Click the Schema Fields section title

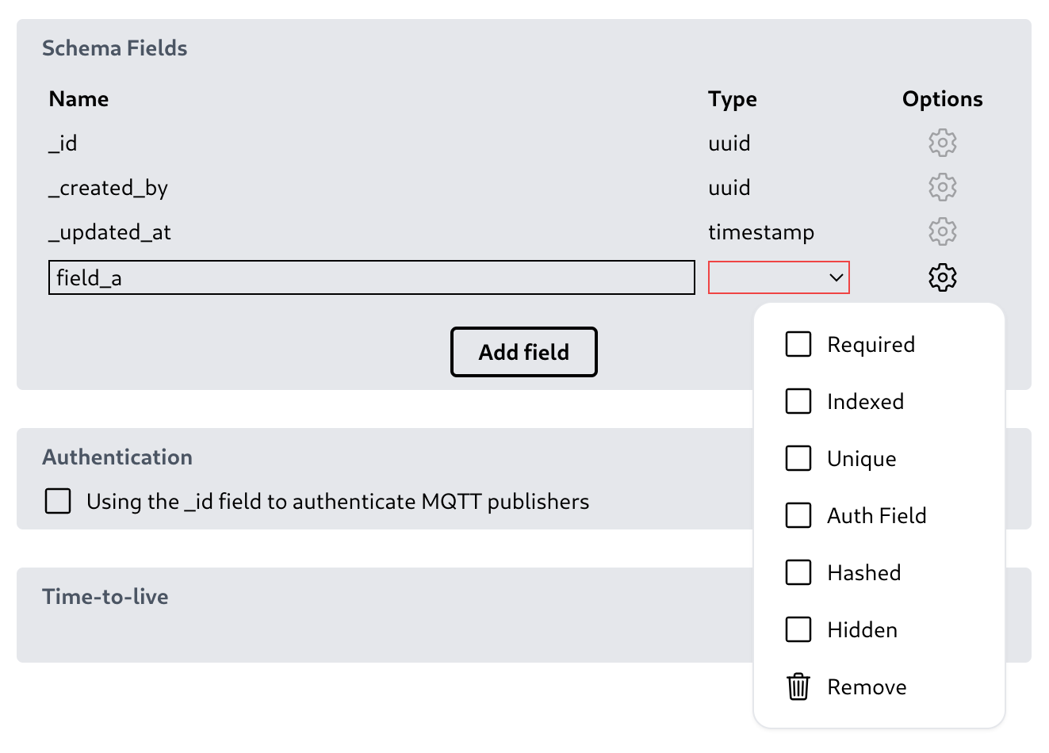[115, 48]
